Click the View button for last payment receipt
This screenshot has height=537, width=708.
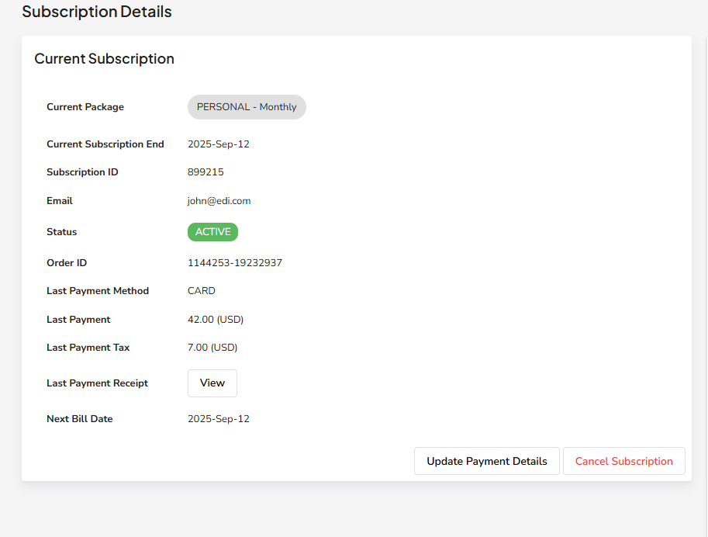click(212, 383)
